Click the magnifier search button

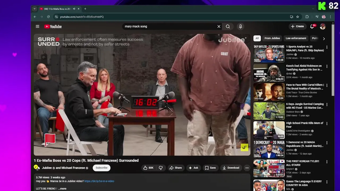(x=228, y=27)
